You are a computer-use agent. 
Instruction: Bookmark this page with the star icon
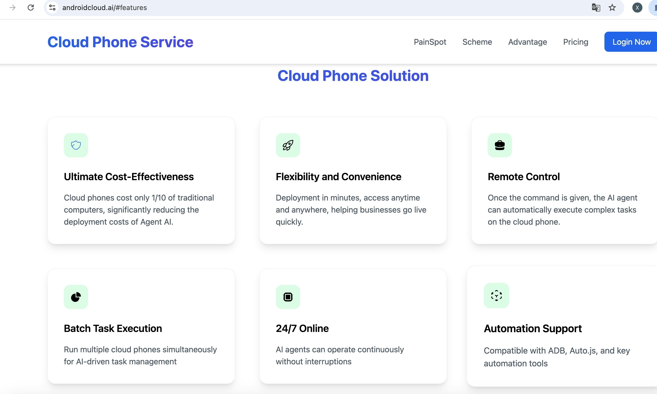[612, 8]
